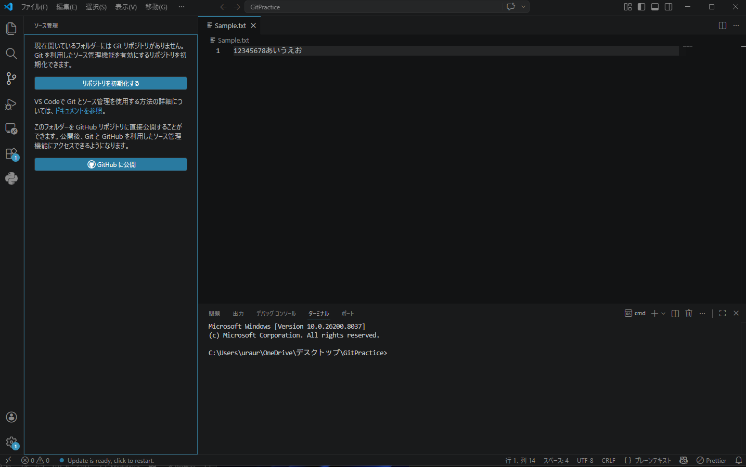This screenshot has height=467, width=746.
Task: Open Run and Debug view
Action: coord(11,104)
